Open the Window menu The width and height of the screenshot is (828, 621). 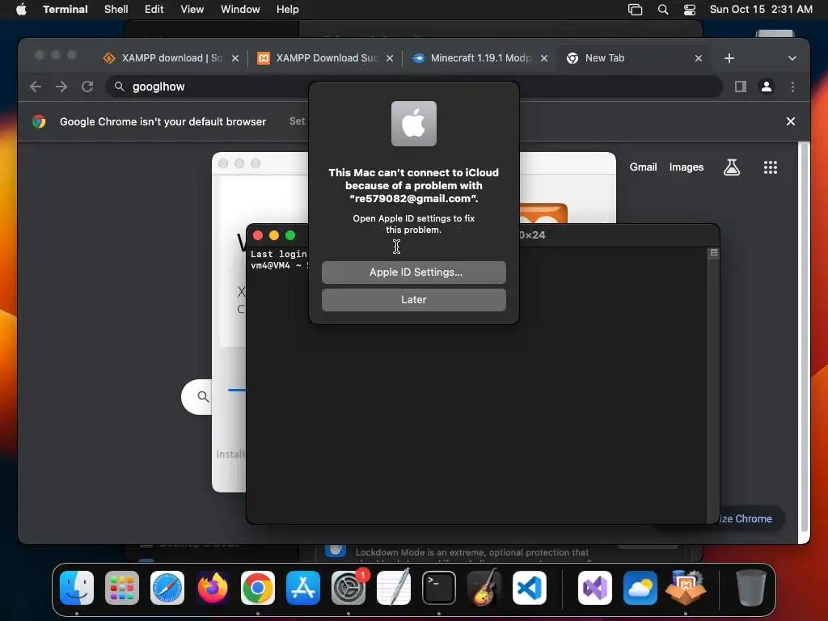click(239, 9)
